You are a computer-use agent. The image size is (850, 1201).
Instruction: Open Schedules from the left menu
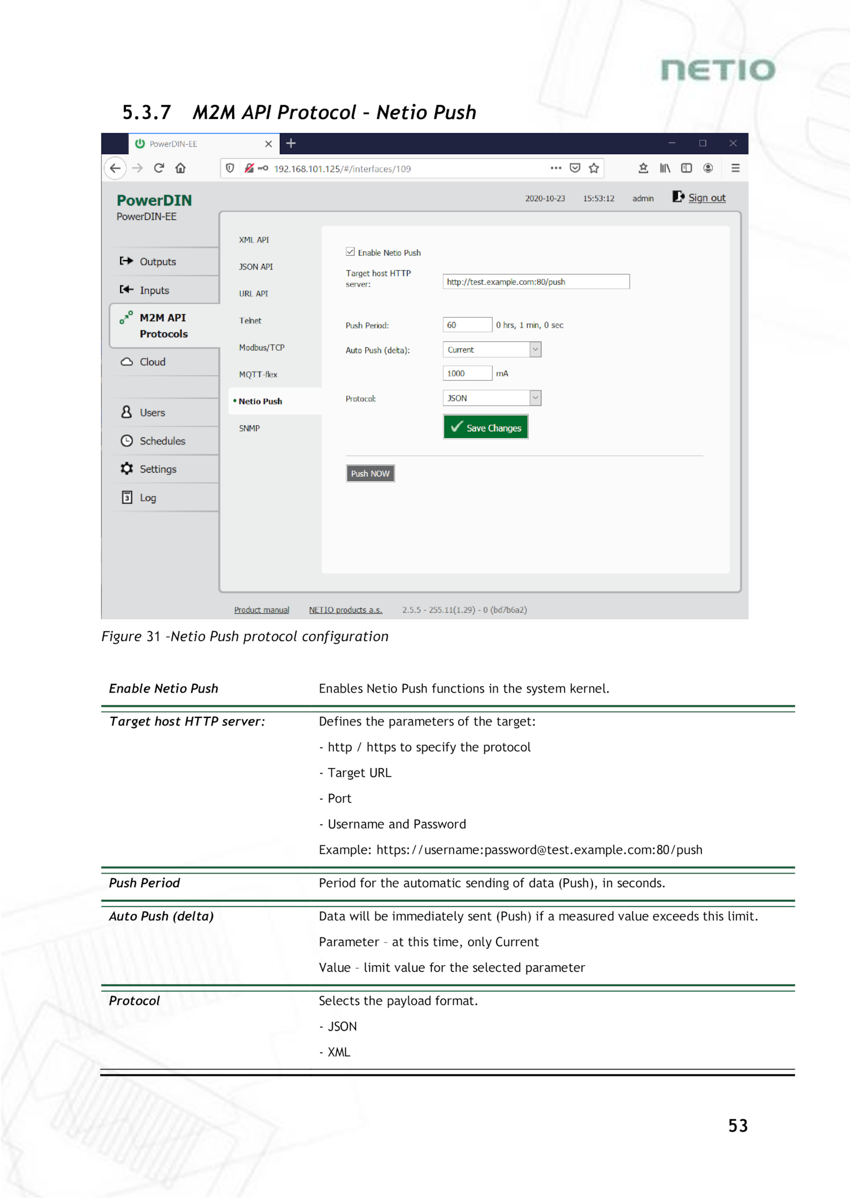pos(162,441)
